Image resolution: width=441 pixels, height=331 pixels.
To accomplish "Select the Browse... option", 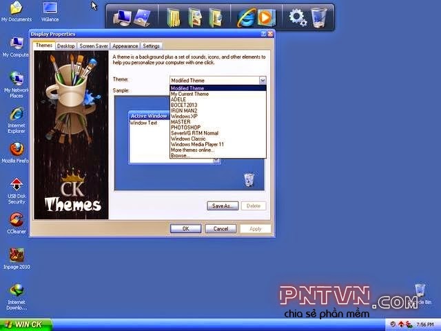I will [x=218, y=155].
